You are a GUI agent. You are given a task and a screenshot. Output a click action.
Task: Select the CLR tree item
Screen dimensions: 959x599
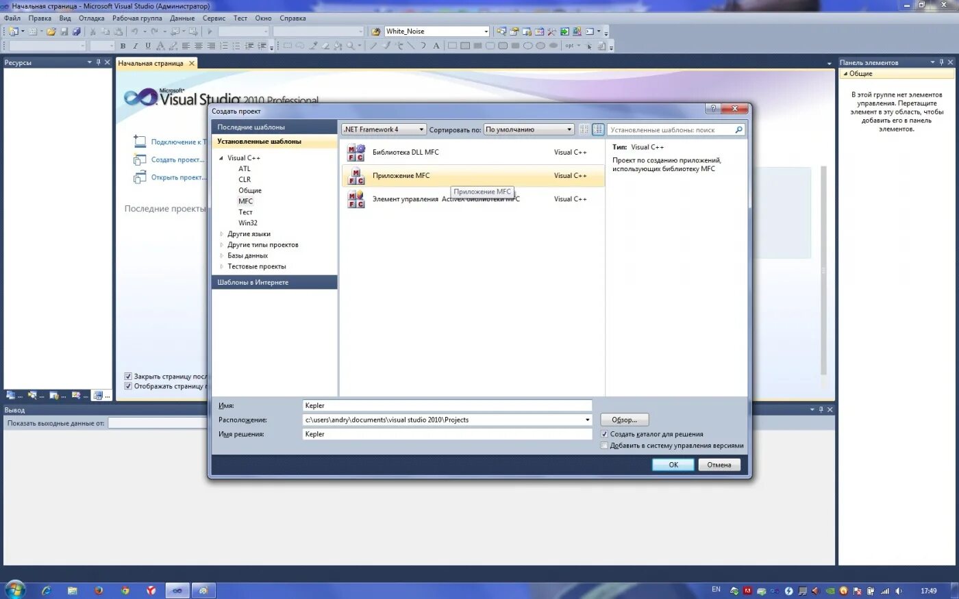pos(245,180)
